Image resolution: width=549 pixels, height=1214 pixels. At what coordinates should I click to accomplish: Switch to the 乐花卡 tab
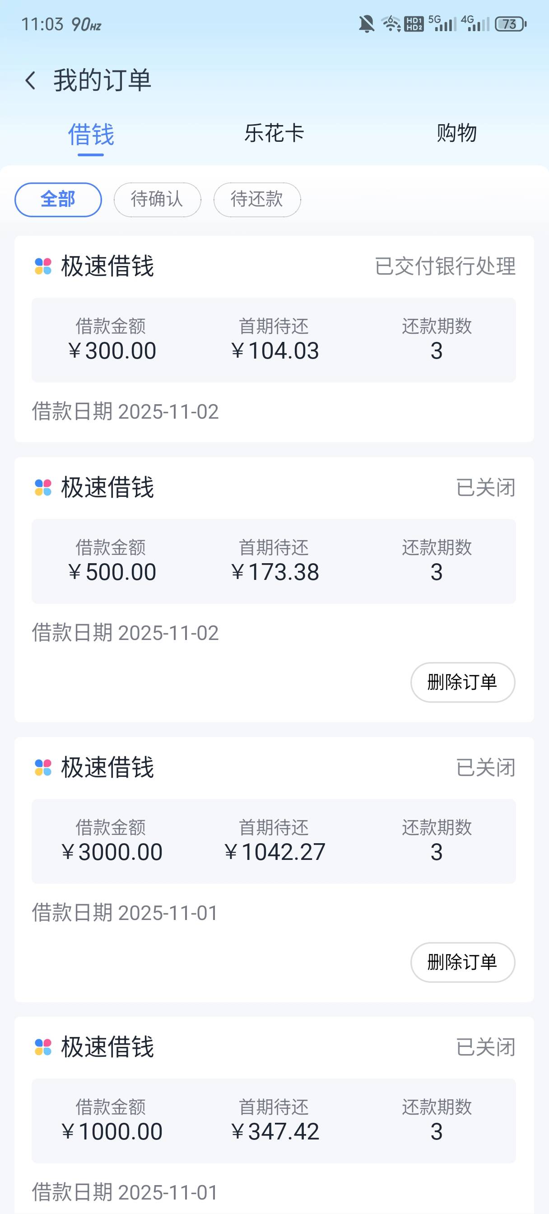[274, 133]
